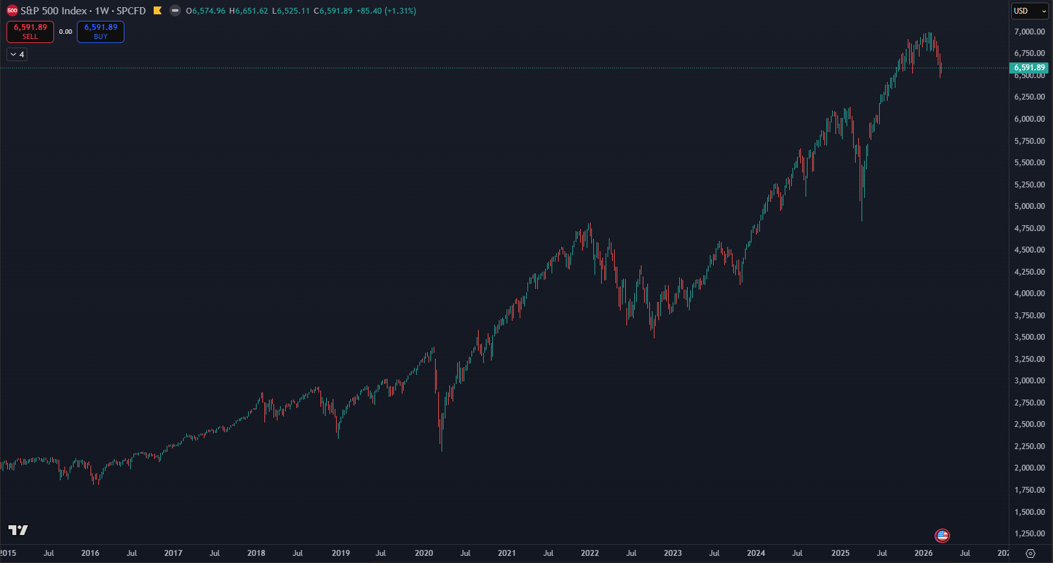The width and height of the screenshot is (1053, 563).
Task: Click the change value +85.40 (+1.31%)
Action: point(386,11)
